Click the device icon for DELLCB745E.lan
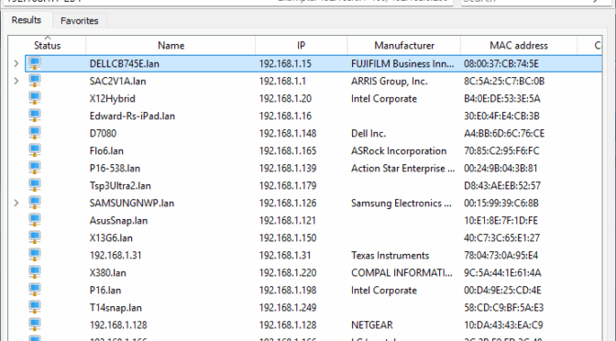The width and height of the screenshot is (616, 341). tap(35, 63)
